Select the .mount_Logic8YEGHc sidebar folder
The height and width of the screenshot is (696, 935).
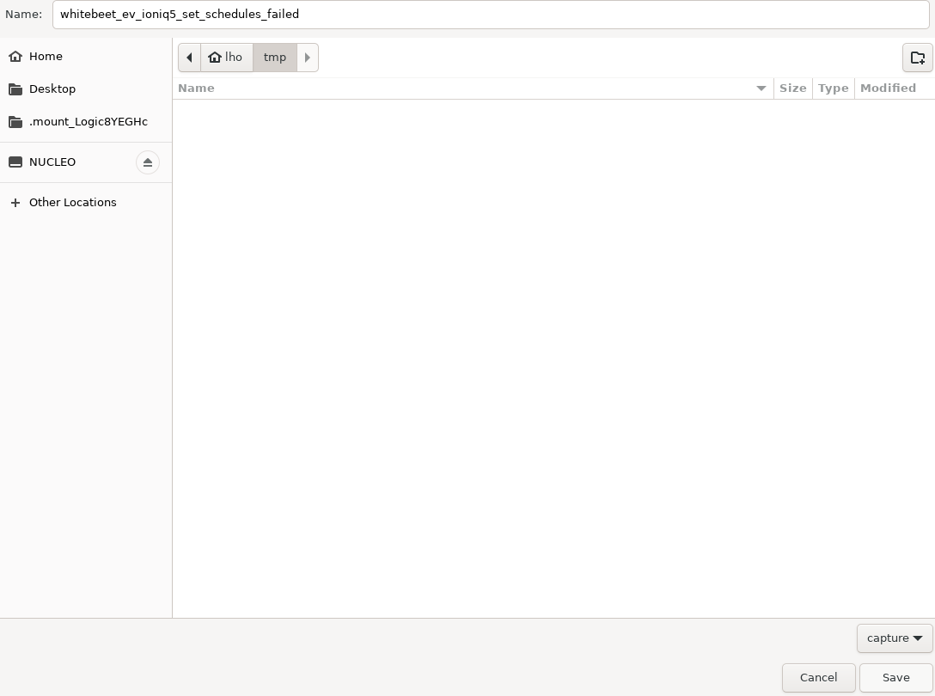[88, 122]
